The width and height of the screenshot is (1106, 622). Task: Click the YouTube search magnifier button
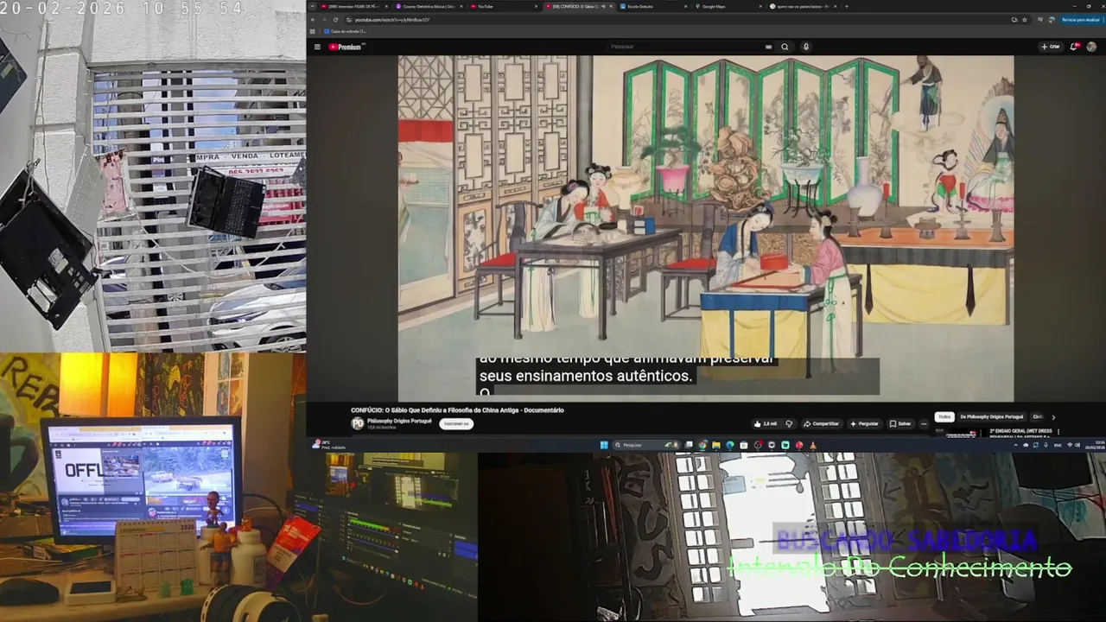pyautogui.click(x=785, y=47)
